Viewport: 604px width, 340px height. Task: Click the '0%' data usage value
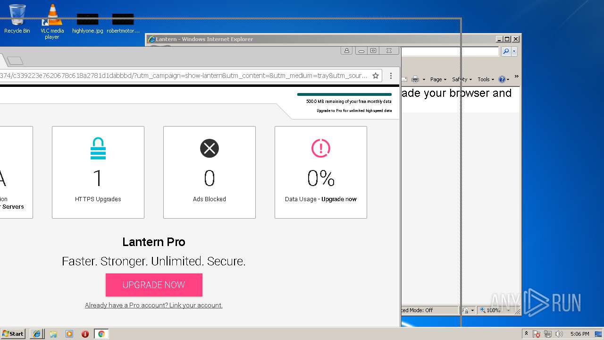click(321, 178)
